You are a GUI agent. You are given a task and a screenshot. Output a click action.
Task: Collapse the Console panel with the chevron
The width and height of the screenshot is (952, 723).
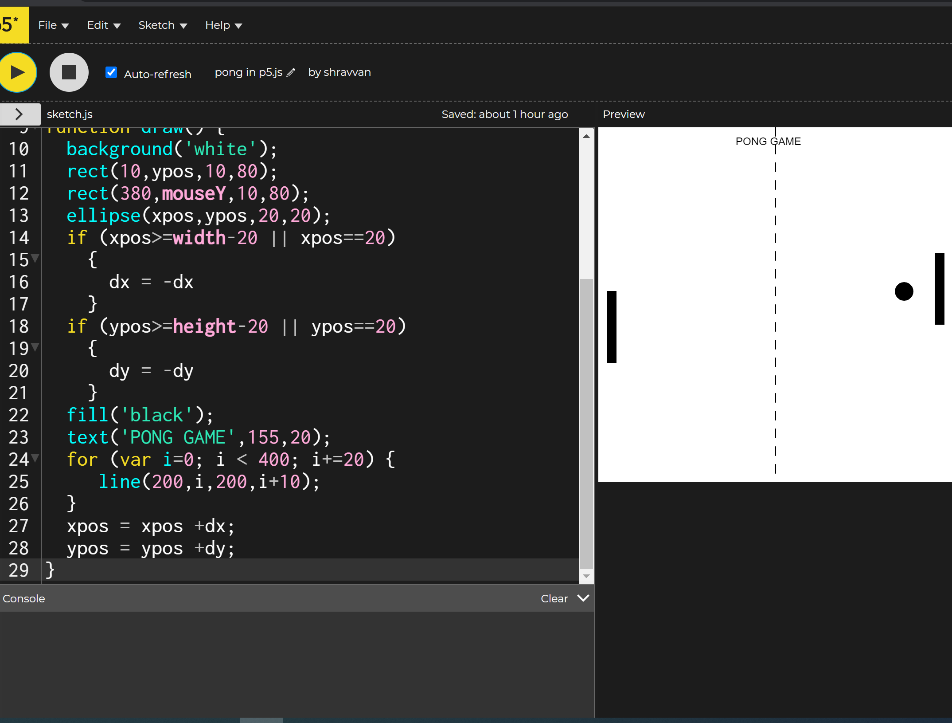pyautogui.click(x=582, y=598)
